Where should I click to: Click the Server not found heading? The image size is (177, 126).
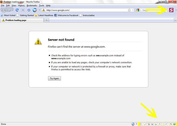[x=61, y=40]
